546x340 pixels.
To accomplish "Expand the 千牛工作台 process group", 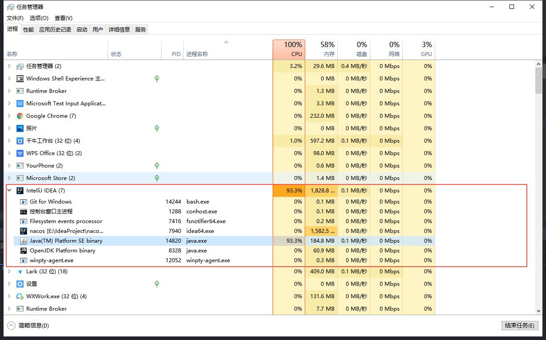I will pos(9,141).
